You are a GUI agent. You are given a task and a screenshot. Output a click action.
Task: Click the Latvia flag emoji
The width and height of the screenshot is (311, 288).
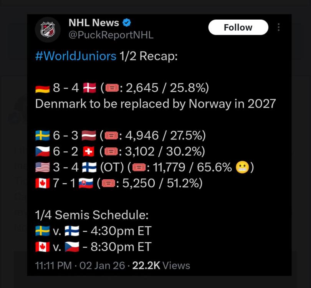(x=89, y=136)
